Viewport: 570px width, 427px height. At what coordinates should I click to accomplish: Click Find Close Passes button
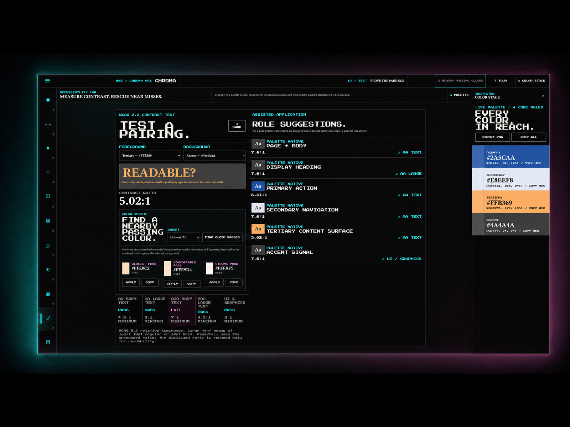pos(222,237)
